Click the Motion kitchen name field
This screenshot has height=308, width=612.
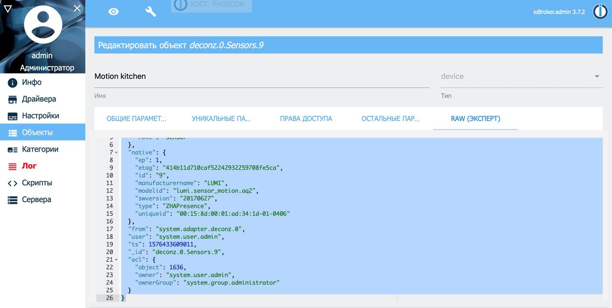(x=262, y=77)
